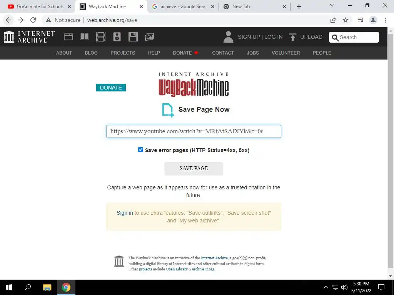Screen dimensions: 394x295
Task: Open the taskbar clock and date
Action: click(361, 287)
